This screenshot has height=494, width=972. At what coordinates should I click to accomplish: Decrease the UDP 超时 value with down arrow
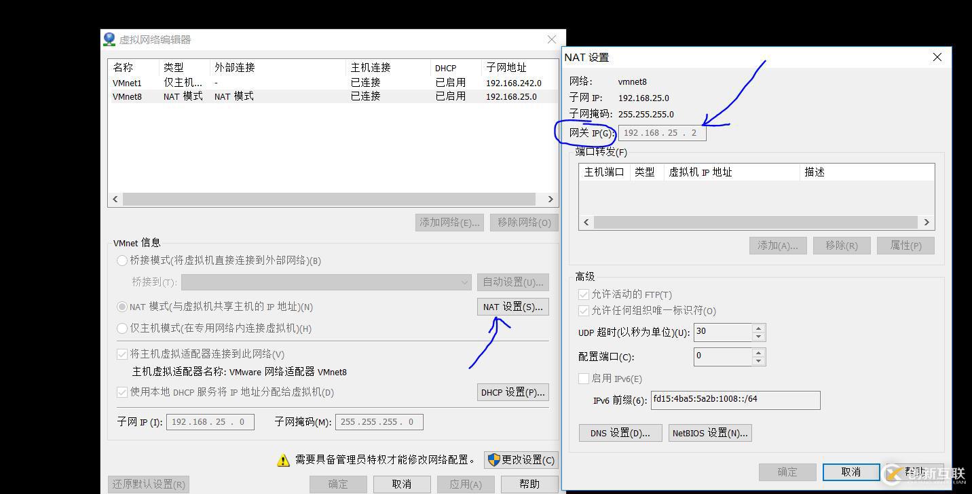pos(759,337)
